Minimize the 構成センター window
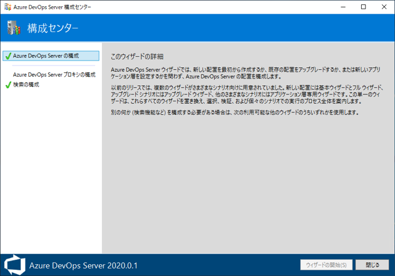395x276 pixels. tap(343, 7)
